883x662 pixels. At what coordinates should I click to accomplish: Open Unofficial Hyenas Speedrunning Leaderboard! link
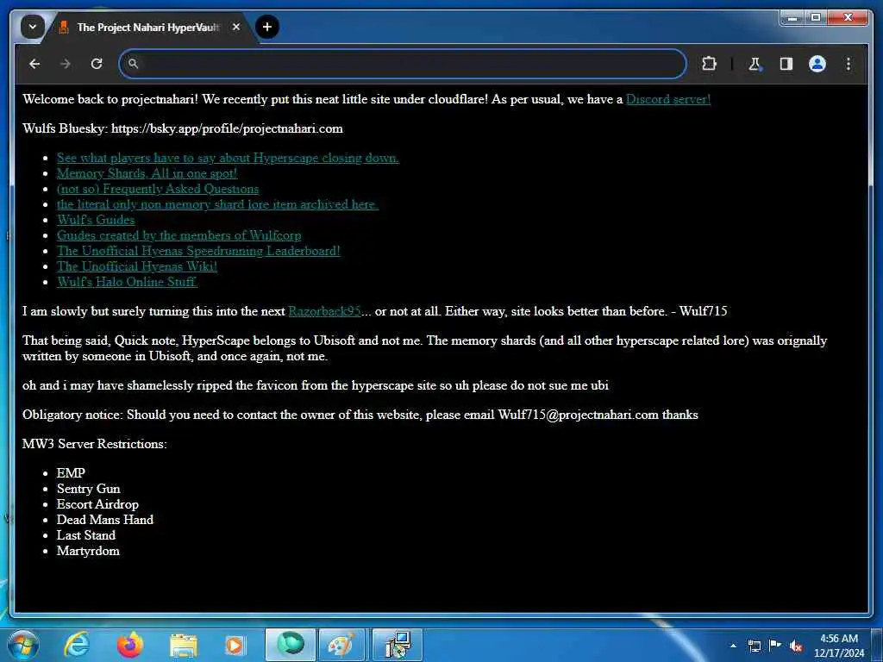point(198,251)
